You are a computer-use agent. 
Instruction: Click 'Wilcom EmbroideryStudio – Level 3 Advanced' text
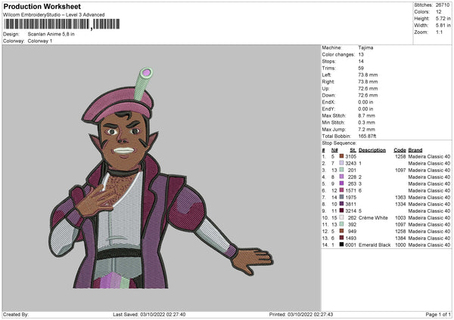point(54,15)
